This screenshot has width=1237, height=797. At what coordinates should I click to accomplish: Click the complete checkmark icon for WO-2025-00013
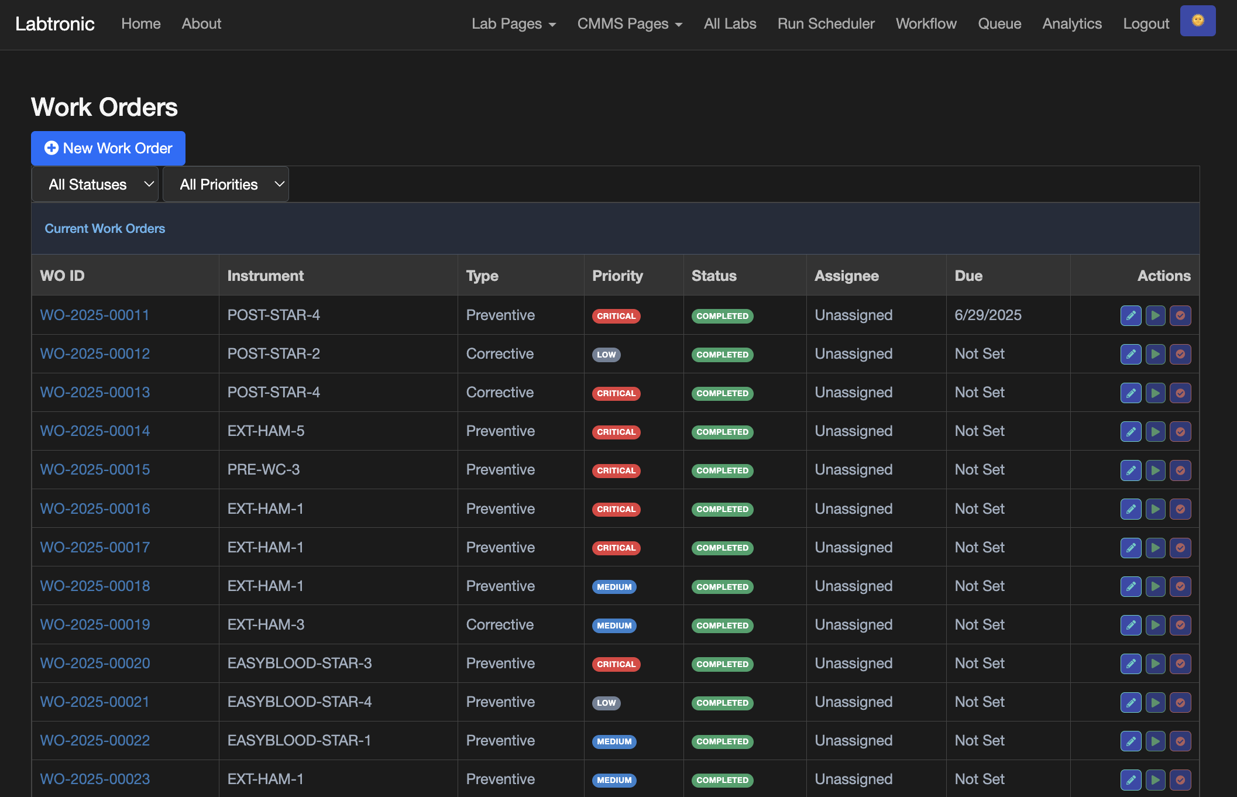(x=1180, y=393)
